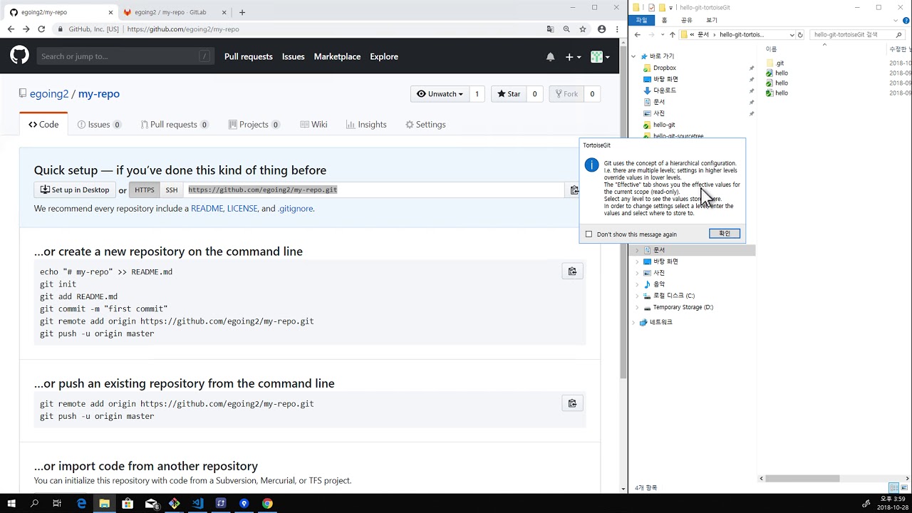Refresh the File Explorer address bar
The height and width of the screenshot is (513, 912).
800,35
